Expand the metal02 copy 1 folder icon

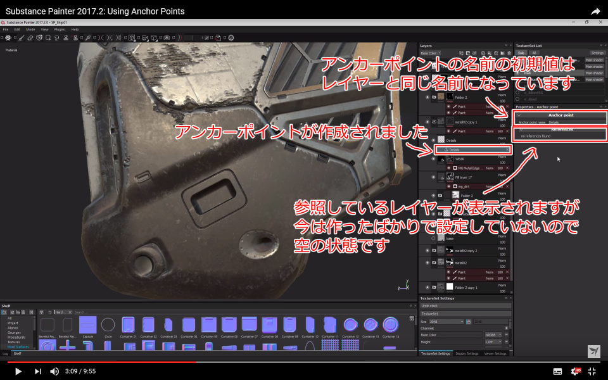point(434,122)
